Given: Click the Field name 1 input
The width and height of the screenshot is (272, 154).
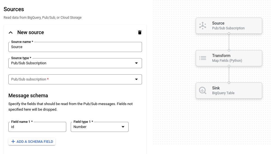Looking at the screenshot, I should [37, 127].
